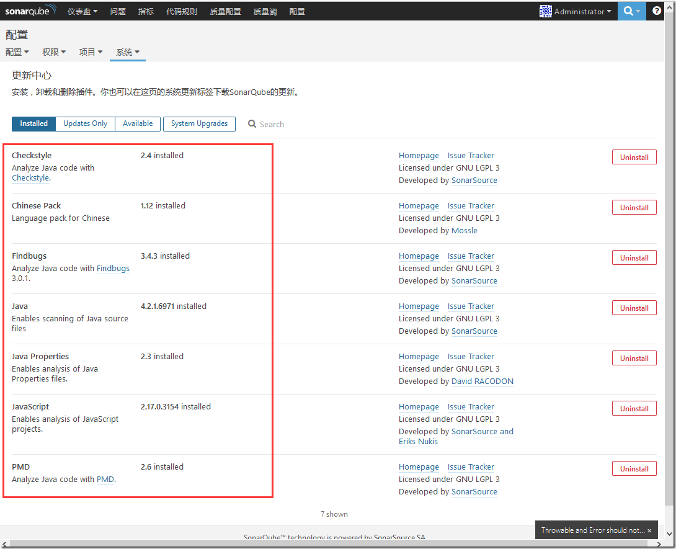Open the Findbugs Homepage link
This screenshot has height=549, width=676.
[419, 256]
